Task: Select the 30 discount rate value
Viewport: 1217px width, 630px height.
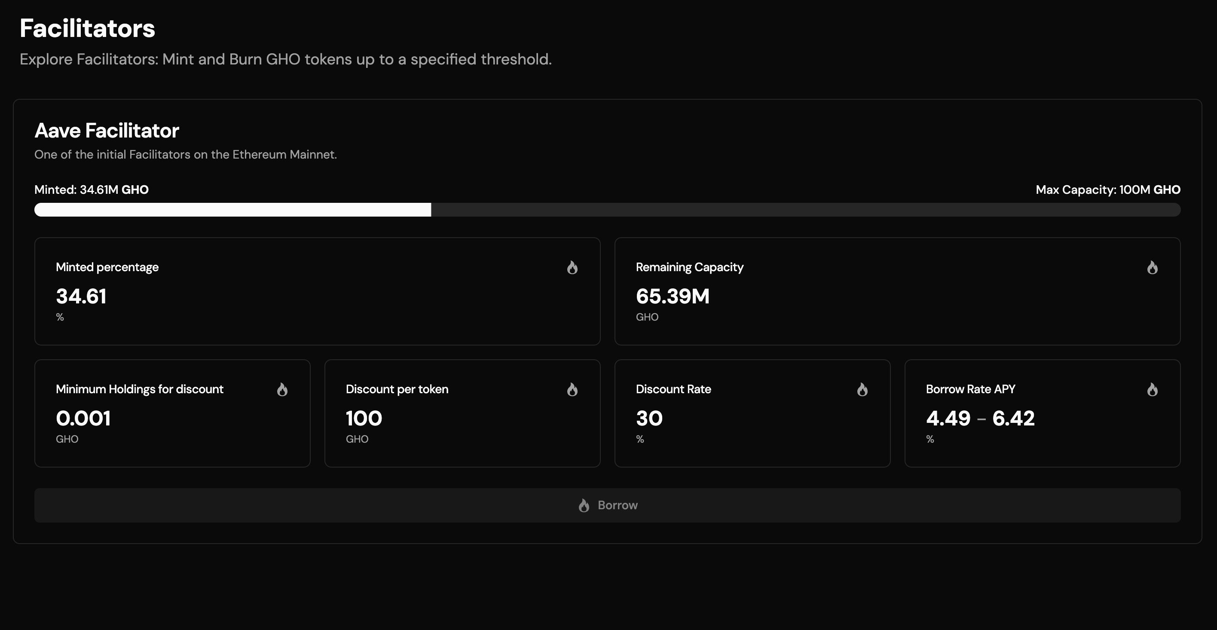Action: [x=649, y=418]
